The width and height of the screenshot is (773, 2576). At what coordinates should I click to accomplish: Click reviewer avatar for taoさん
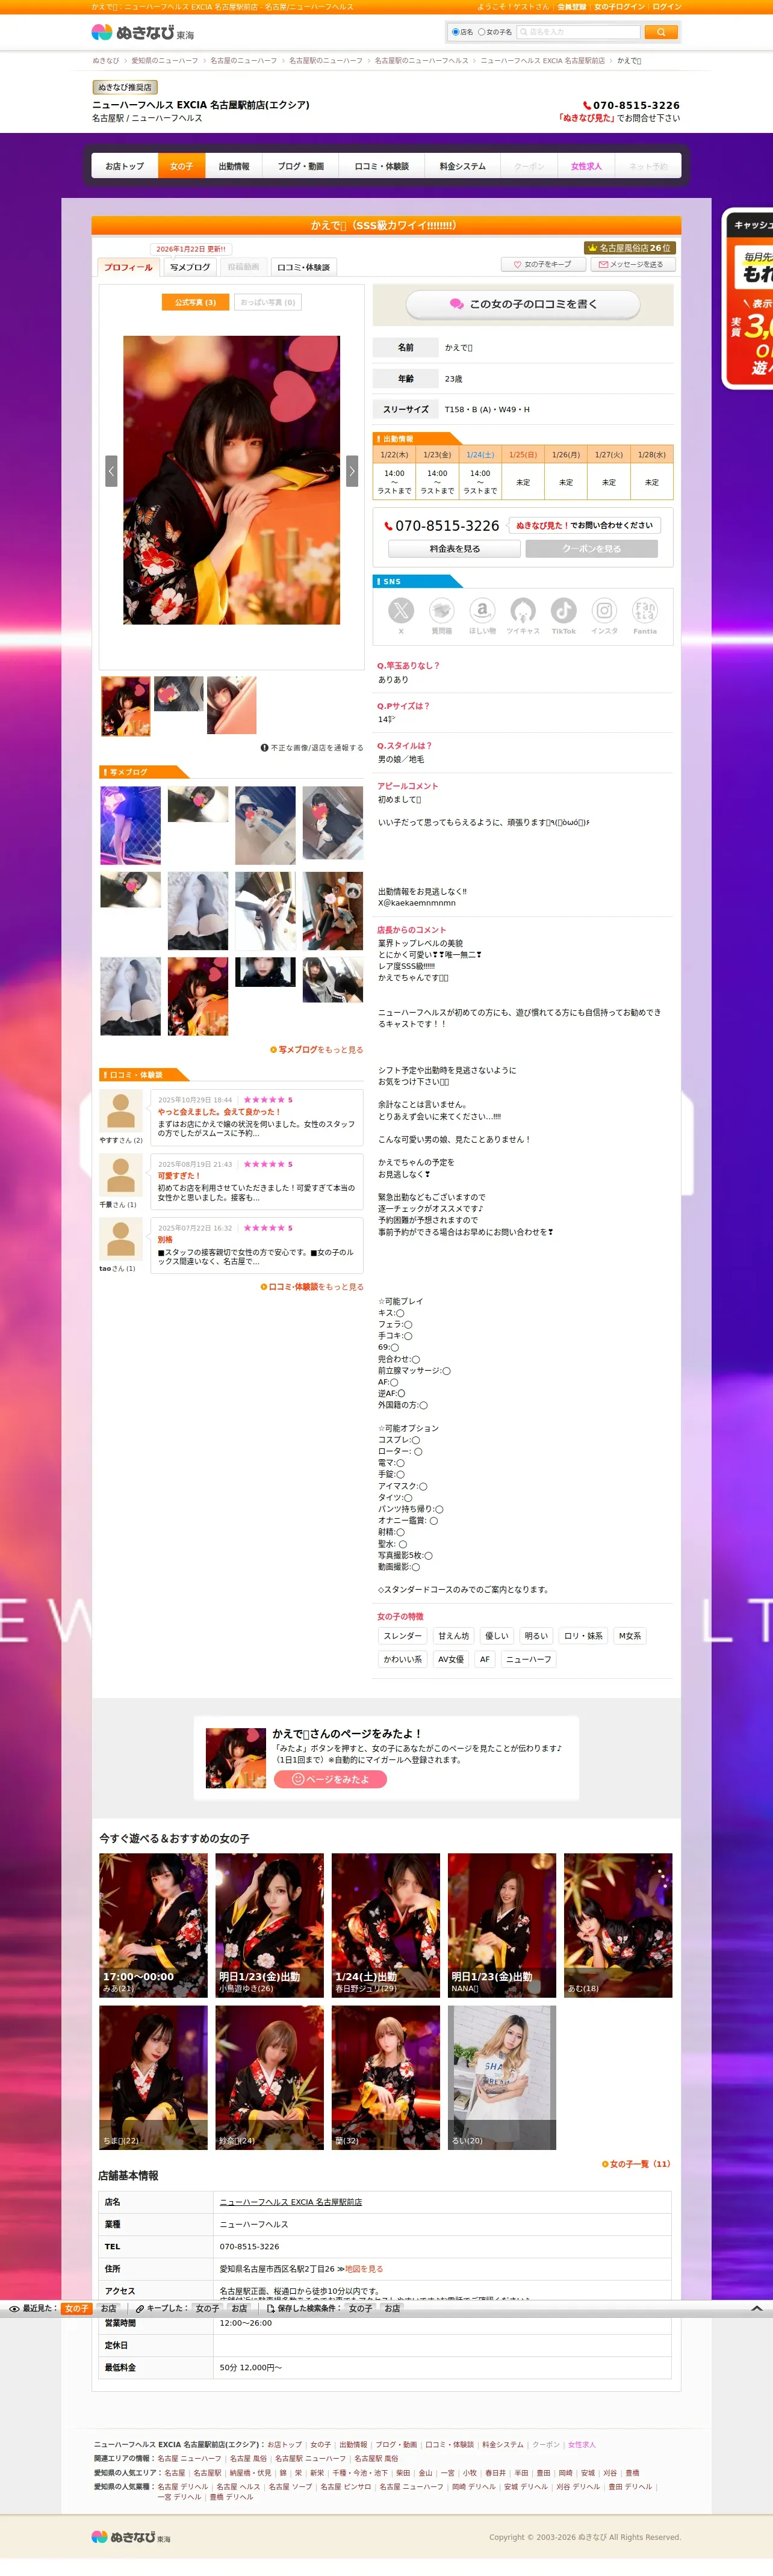(121, 1239)
